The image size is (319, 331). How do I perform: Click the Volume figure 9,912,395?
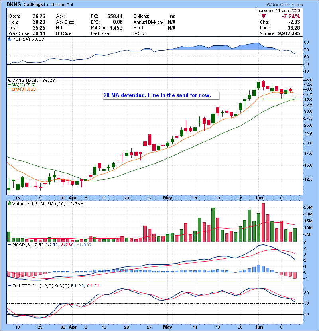point(289,33)
